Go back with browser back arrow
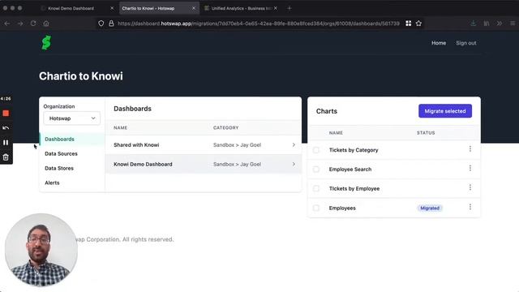This screenshot has height=292, width=519. coord(7,24)
